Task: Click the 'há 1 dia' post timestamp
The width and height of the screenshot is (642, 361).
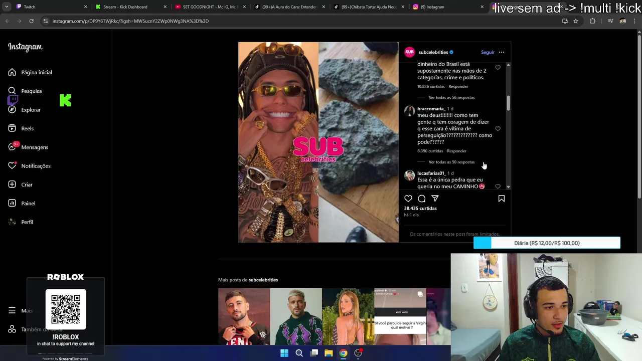Action: (411, 215)
